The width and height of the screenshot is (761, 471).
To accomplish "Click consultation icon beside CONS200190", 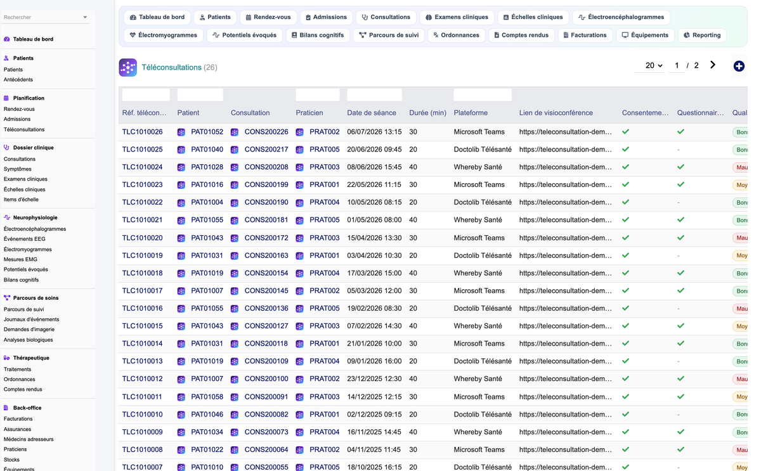I will (235, 203).
